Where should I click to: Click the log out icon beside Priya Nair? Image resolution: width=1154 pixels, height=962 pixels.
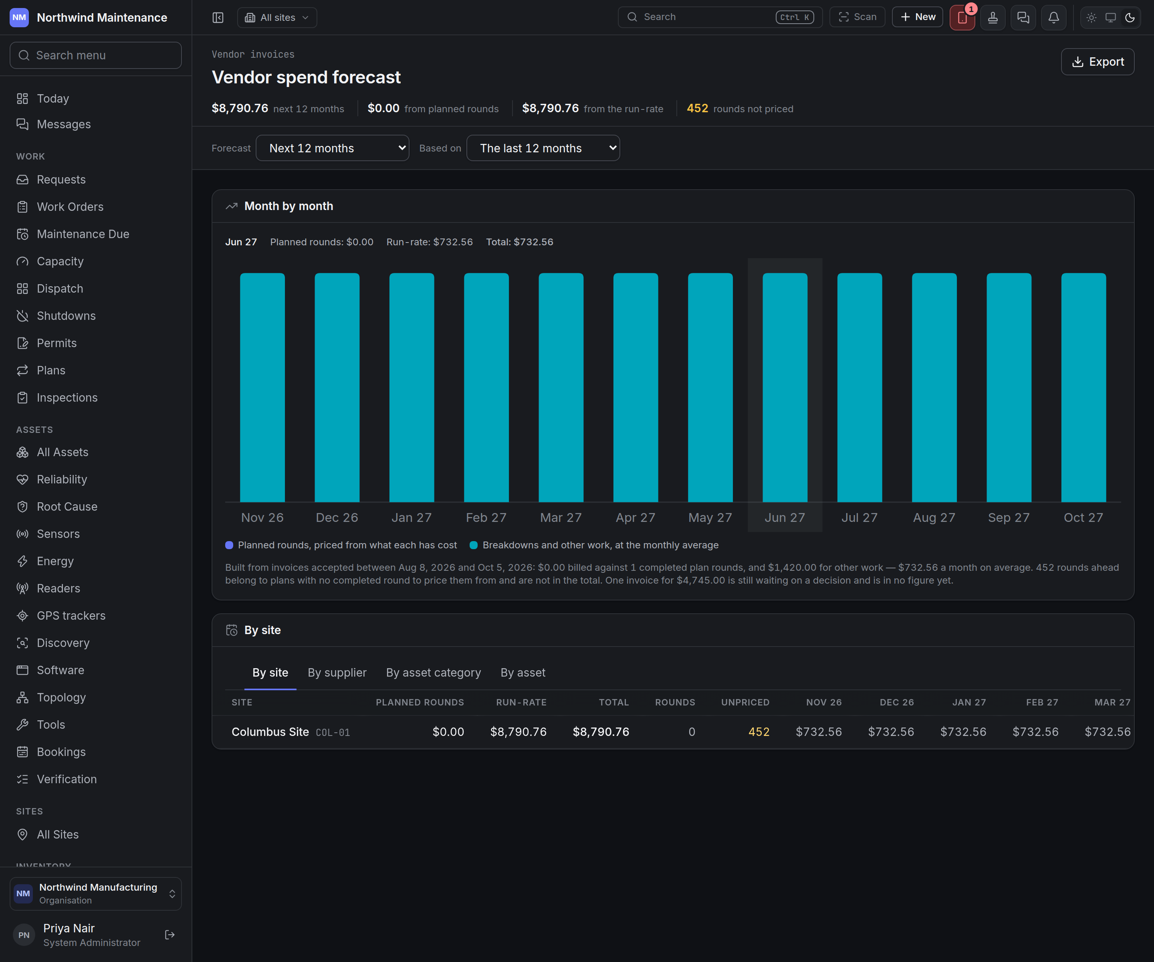170,934
